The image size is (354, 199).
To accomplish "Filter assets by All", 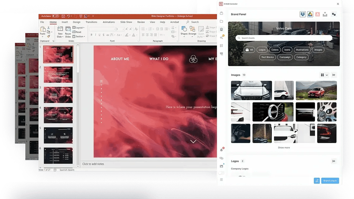I will coord(249,50).
